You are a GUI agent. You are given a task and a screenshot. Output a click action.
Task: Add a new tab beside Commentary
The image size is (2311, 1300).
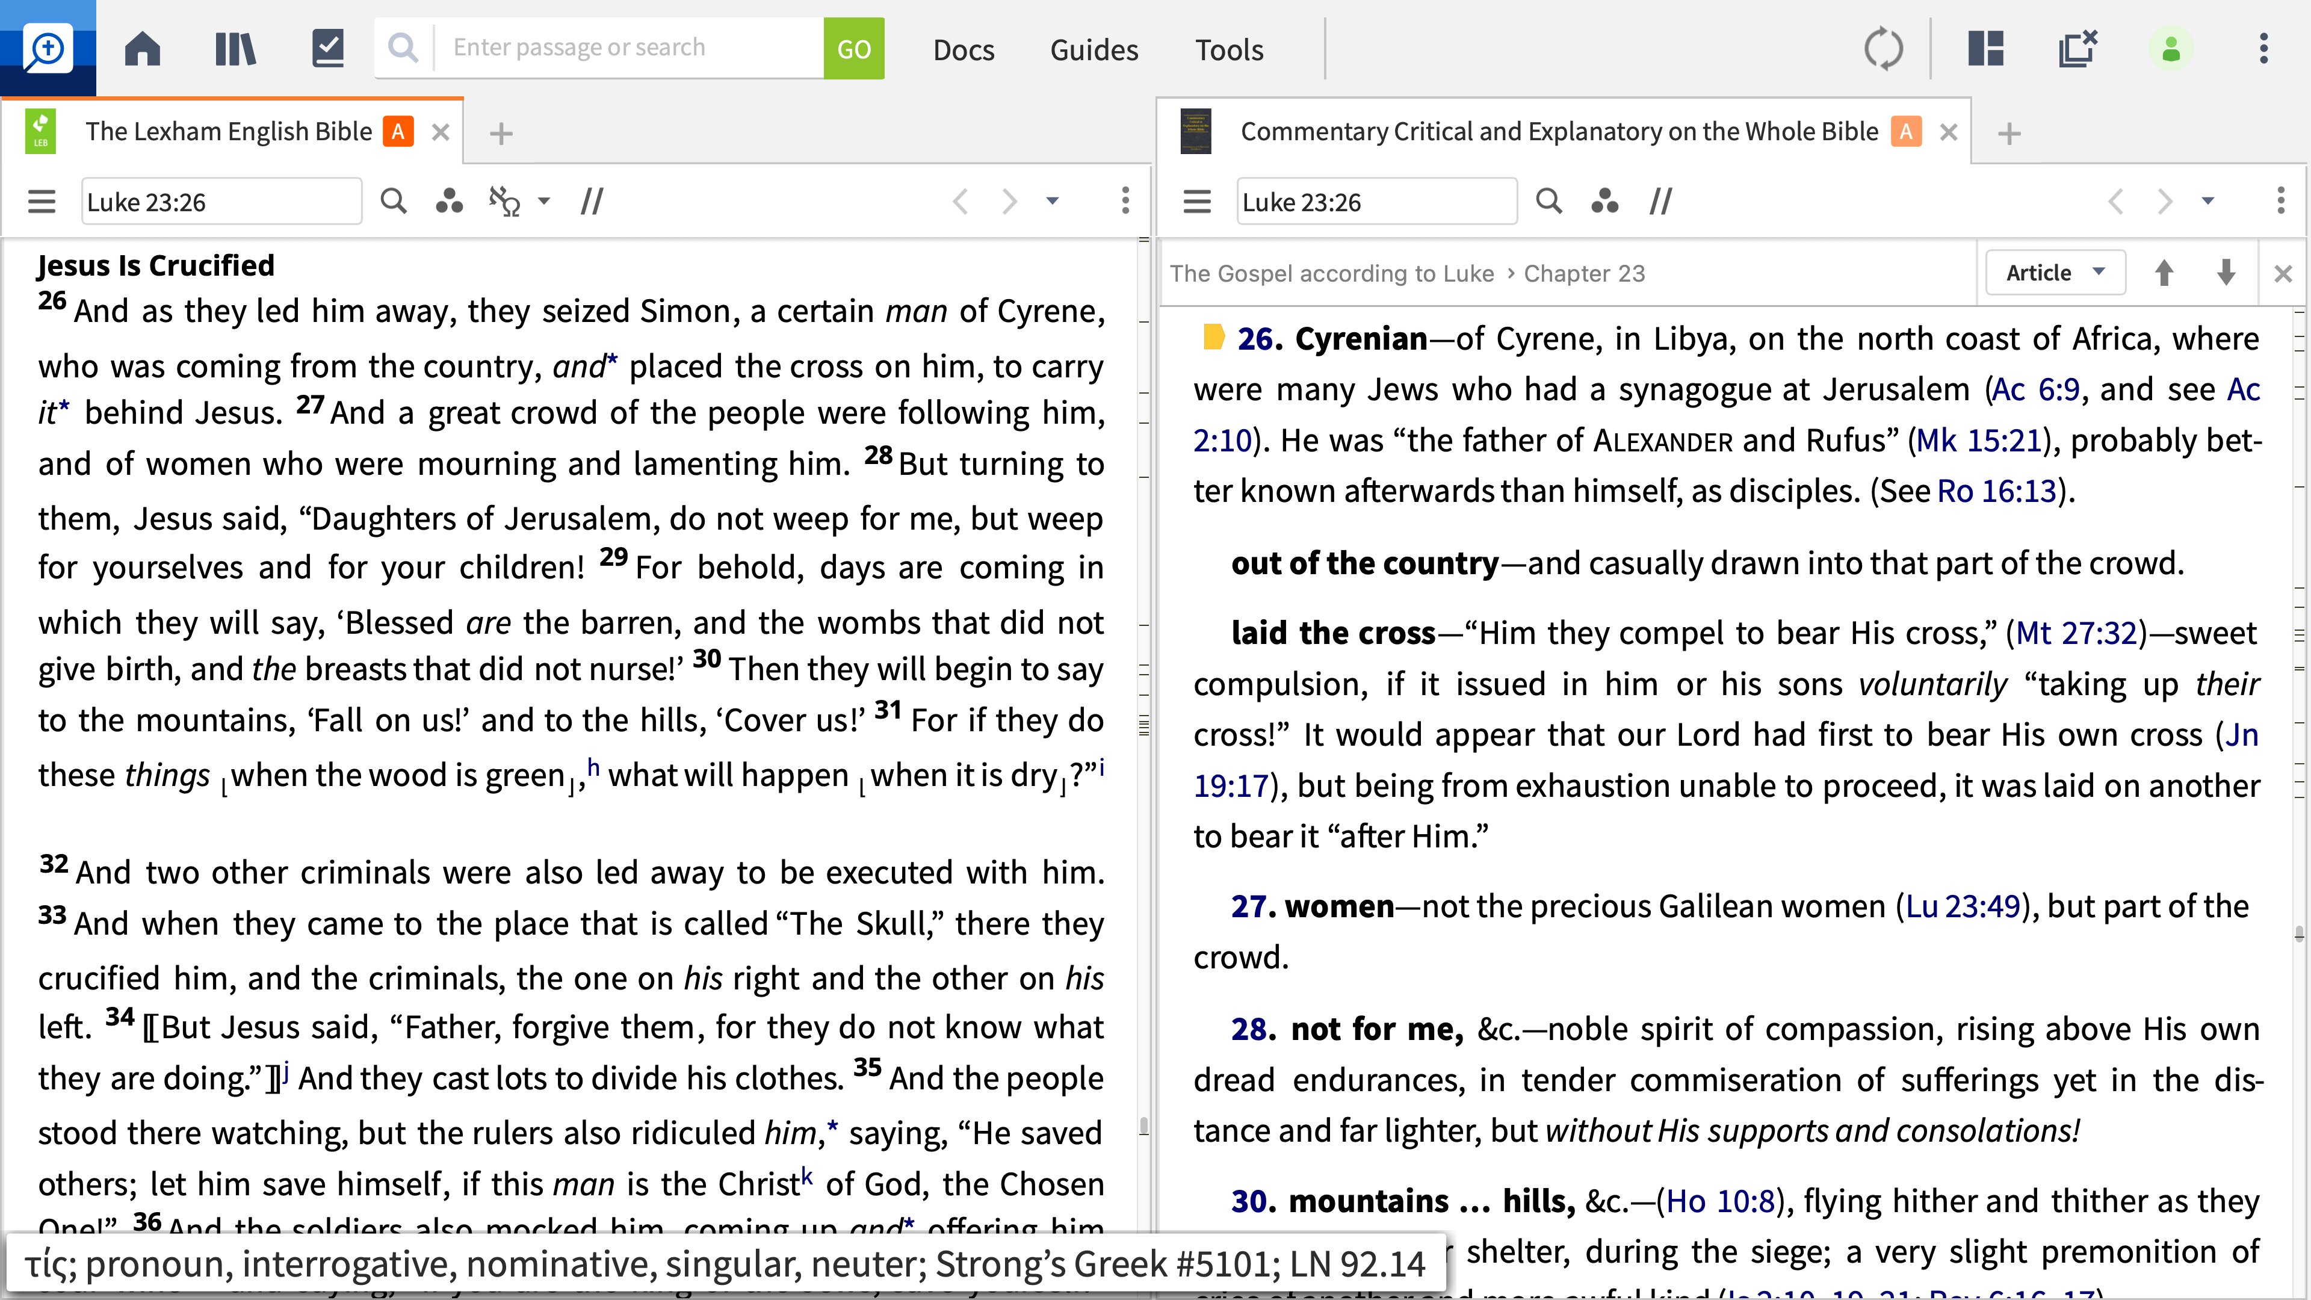(x=2009, y=134)
